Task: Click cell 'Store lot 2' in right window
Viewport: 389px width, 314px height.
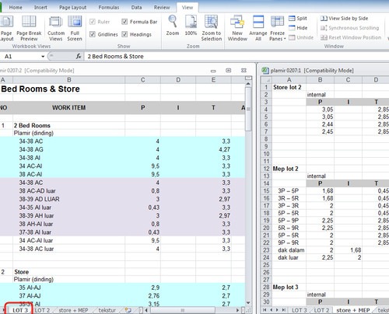Action: click(289, 87)
